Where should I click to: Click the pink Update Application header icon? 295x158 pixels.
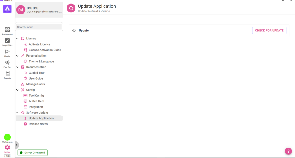coord(71,8)
